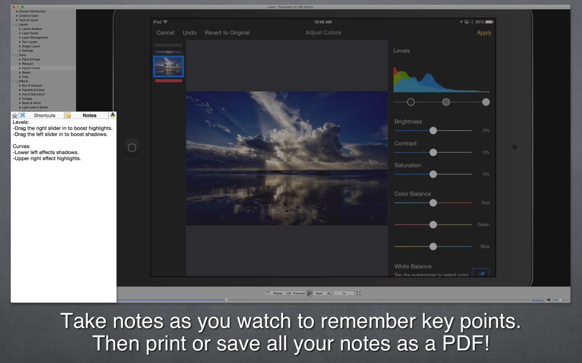Click the Brightness slider handle

(x=433, y=130)
